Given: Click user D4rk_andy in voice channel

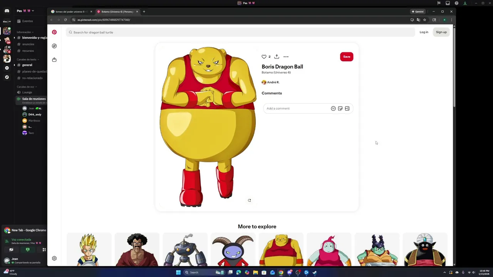Looking at the screenshot, I should pos(34,115).
